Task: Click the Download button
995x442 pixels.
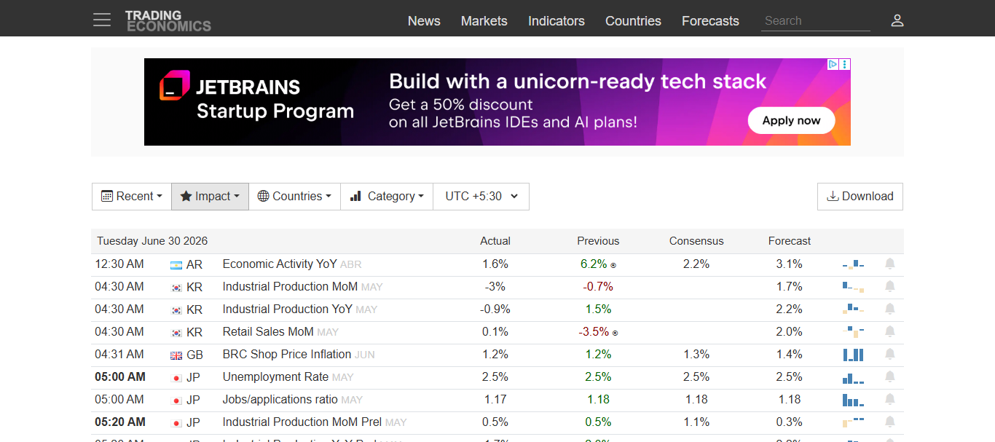Action: coord(860,197)
